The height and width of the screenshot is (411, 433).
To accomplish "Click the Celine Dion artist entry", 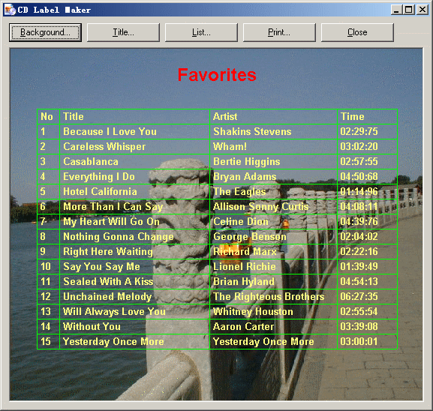I will [241, 222].
